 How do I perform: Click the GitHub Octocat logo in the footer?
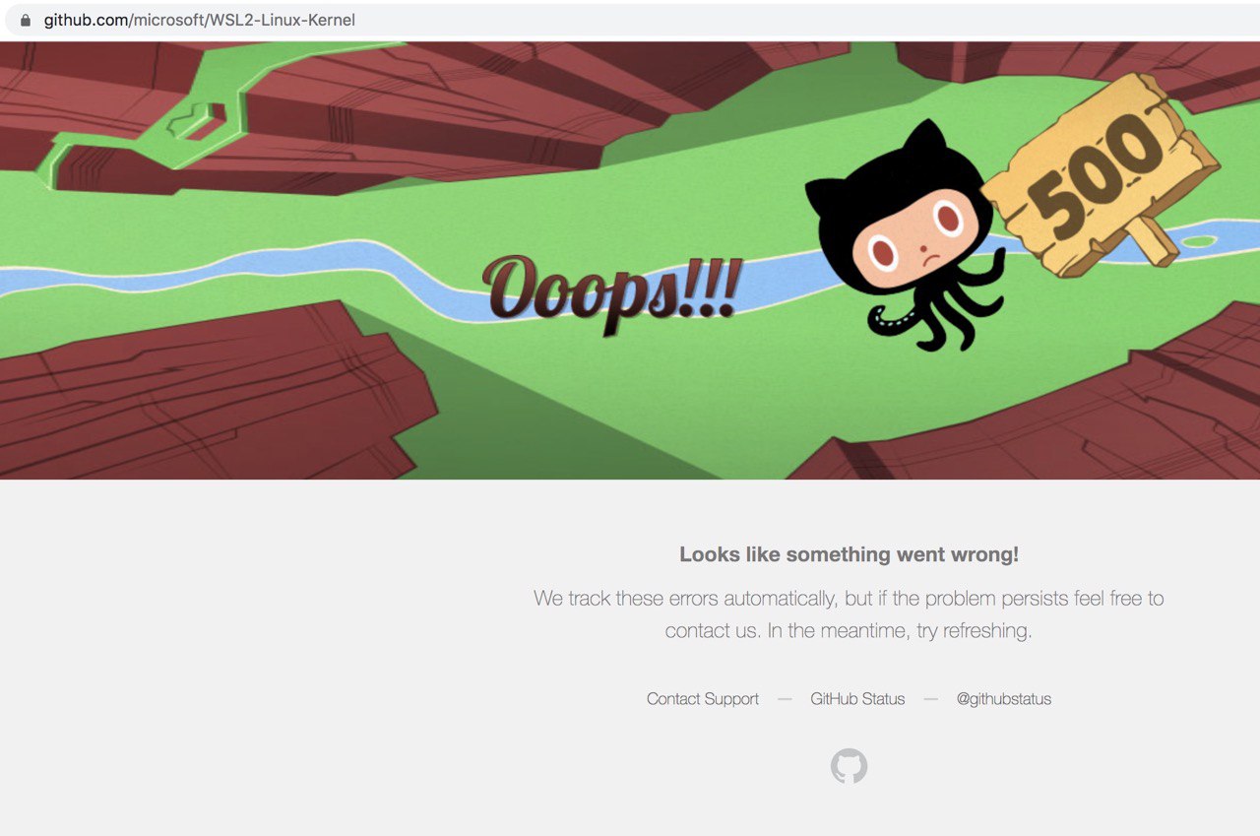point(849,766)
